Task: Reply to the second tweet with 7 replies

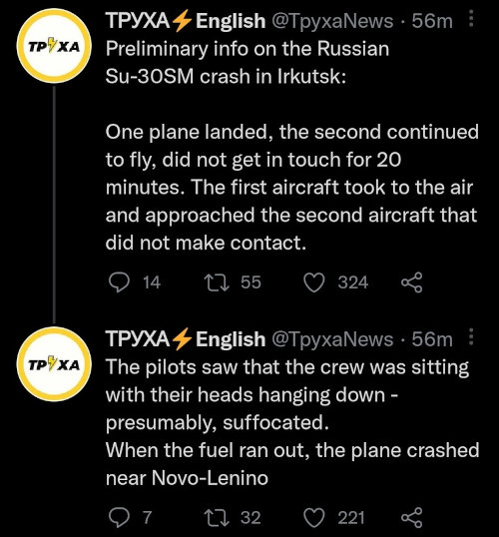Action: (119, 517)
